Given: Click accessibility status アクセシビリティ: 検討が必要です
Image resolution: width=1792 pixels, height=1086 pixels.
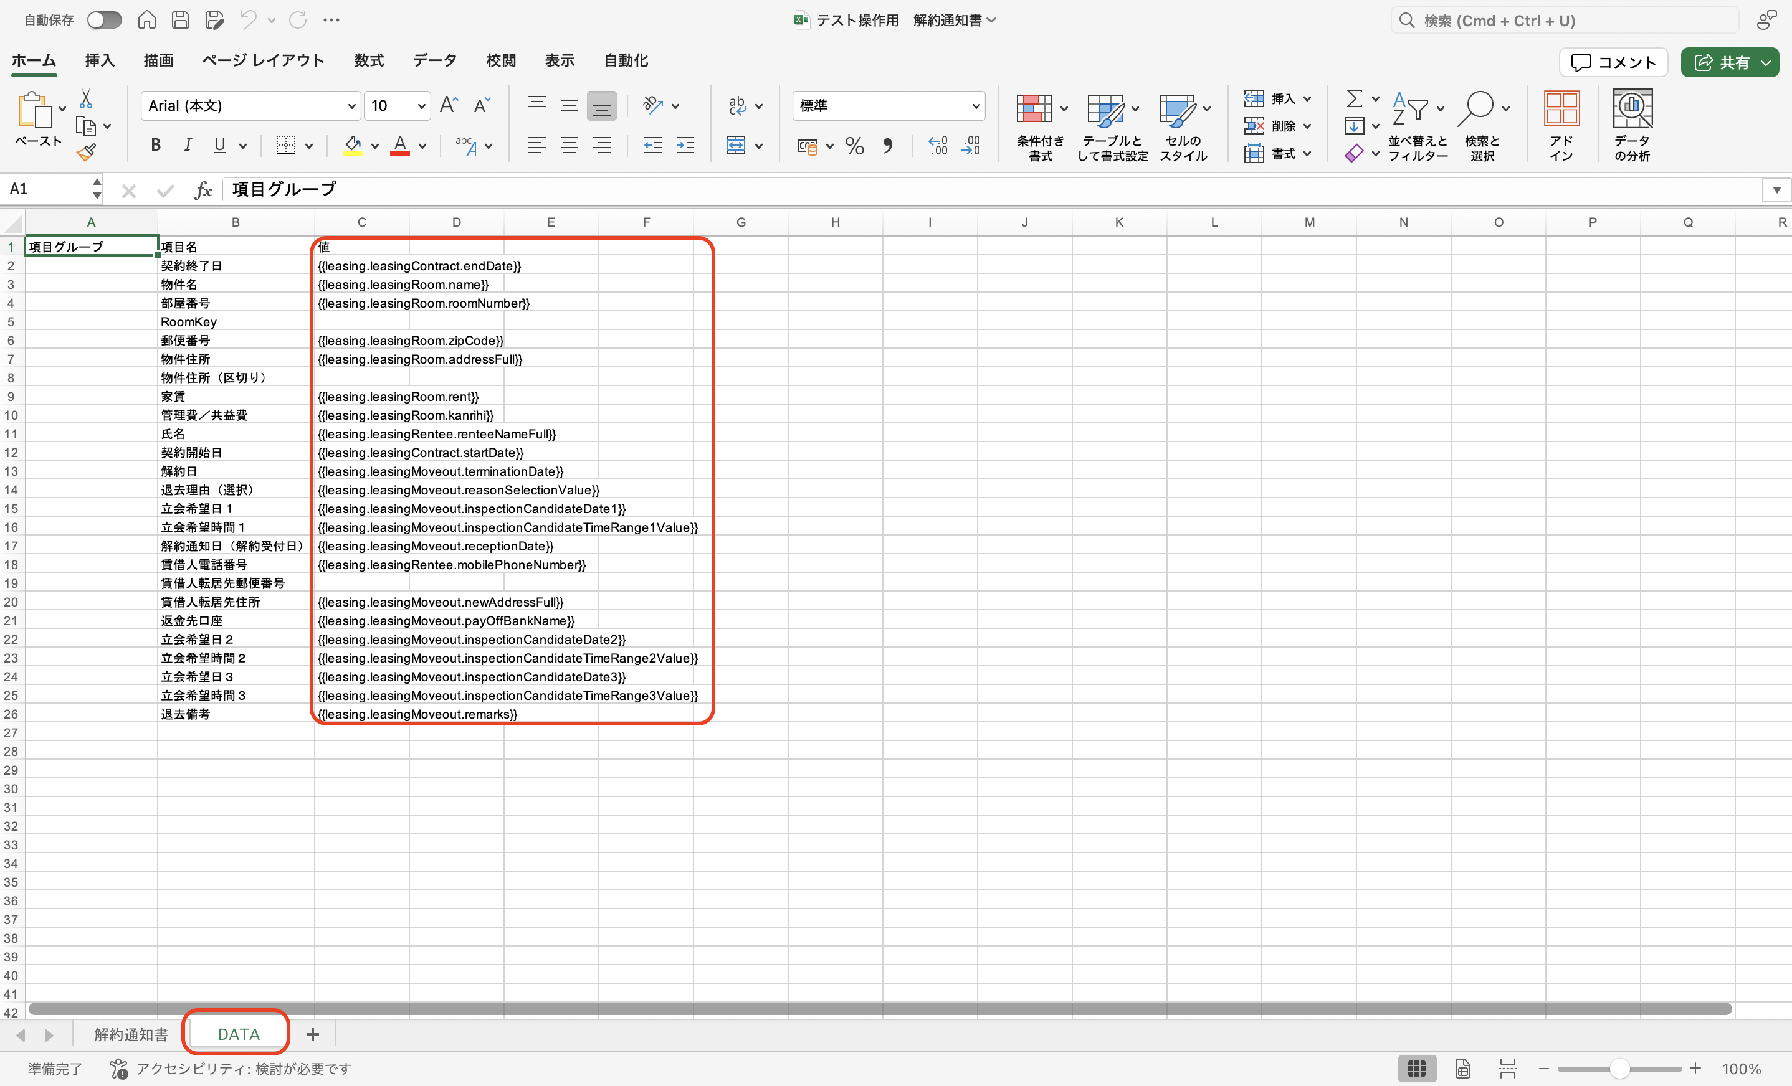Looking at the screenshot, I should click(231, 1069).
